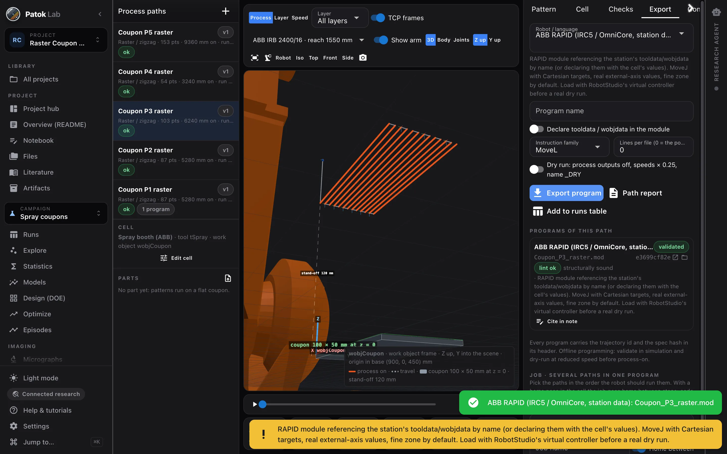The width and height of the screenshot is (727, 454).
Task: Expand the Spray coupons campaign selector
Action: [x=56, y=213]
